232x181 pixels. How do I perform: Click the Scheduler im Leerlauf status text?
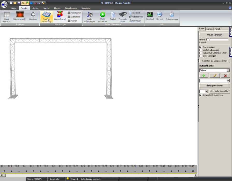pos(91,179)
